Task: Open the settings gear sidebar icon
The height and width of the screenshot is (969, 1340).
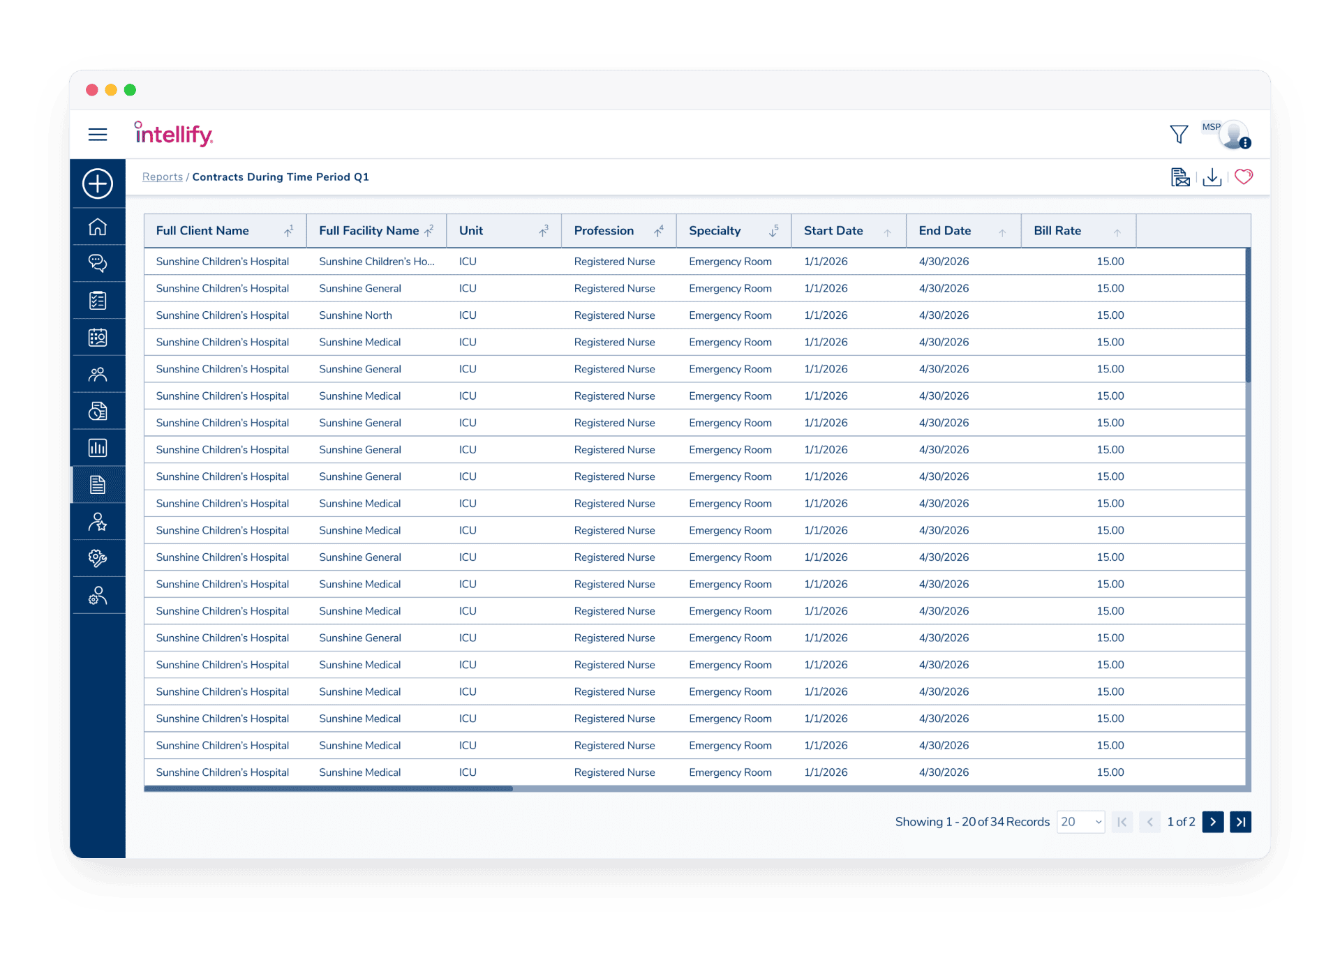Action: click(x=98, y=558)
